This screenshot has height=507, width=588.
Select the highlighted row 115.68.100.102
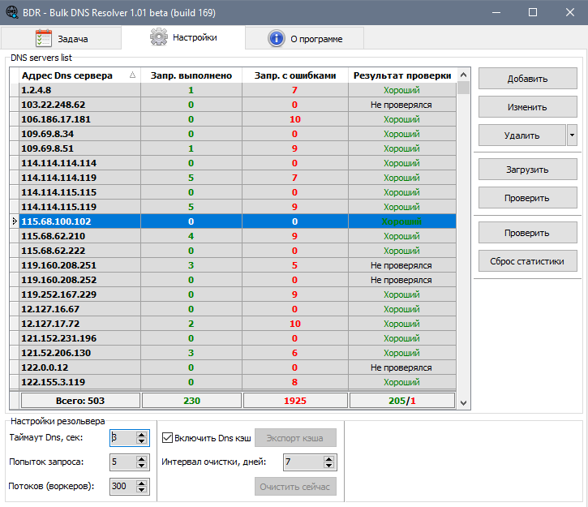coord(233,221)
